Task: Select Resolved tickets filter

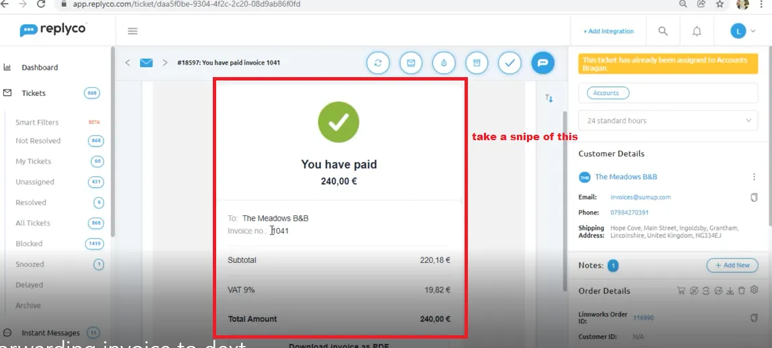Action: 31,202
